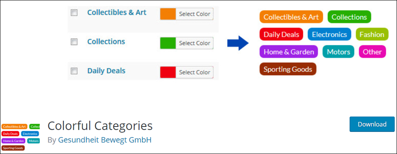Pick the pink Other tag badge
This screenshot has height=154, width=397.
point(372,52)
